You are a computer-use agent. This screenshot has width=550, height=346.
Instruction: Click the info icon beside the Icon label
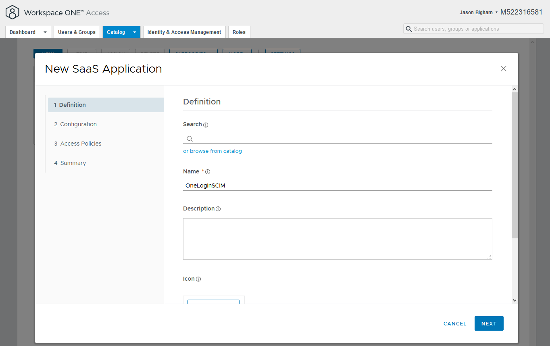click(x=198, y=279)
